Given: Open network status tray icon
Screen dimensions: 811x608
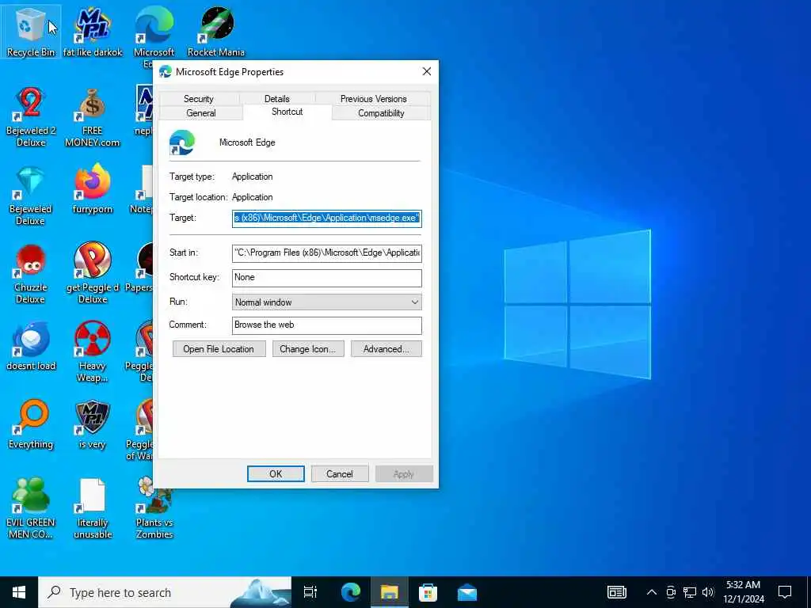Looking at the screenshot, I should coord(690,592).
